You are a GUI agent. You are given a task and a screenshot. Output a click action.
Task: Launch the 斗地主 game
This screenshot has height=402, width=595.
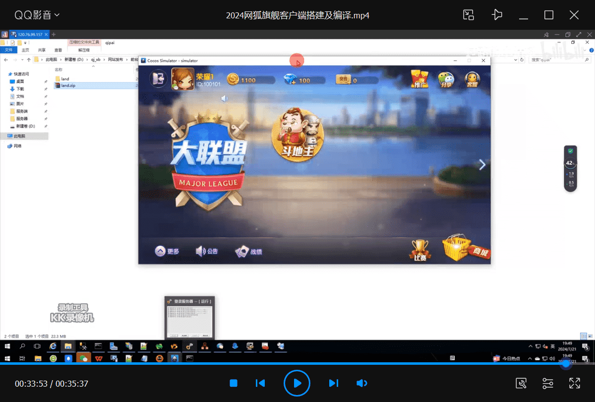point(297,134)
